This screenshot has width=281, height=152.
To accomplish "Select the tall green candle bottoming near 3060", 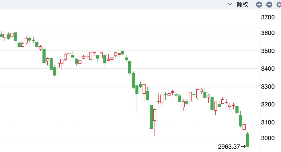I will 151,117.
